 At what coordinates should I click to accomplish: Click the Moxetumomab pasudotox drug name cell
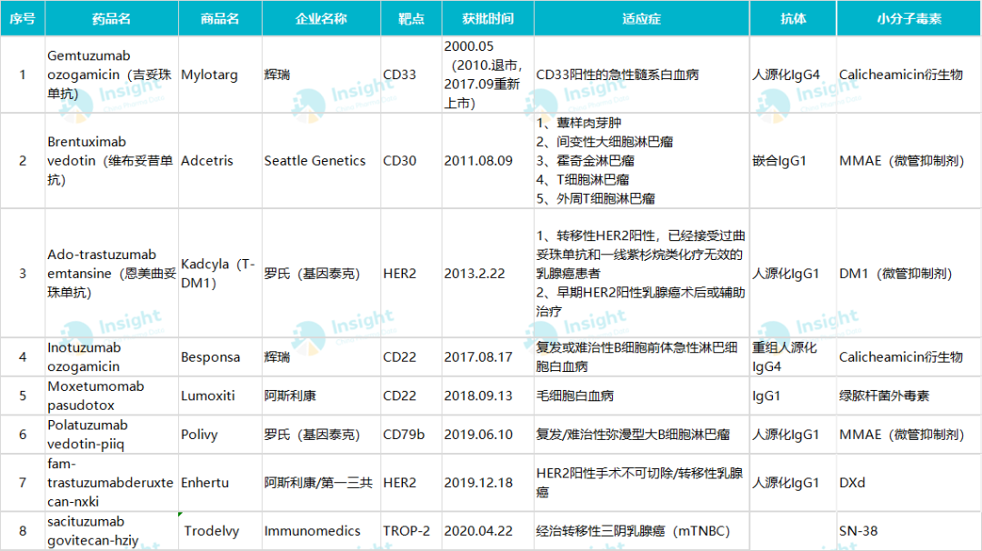click(112, 396)
